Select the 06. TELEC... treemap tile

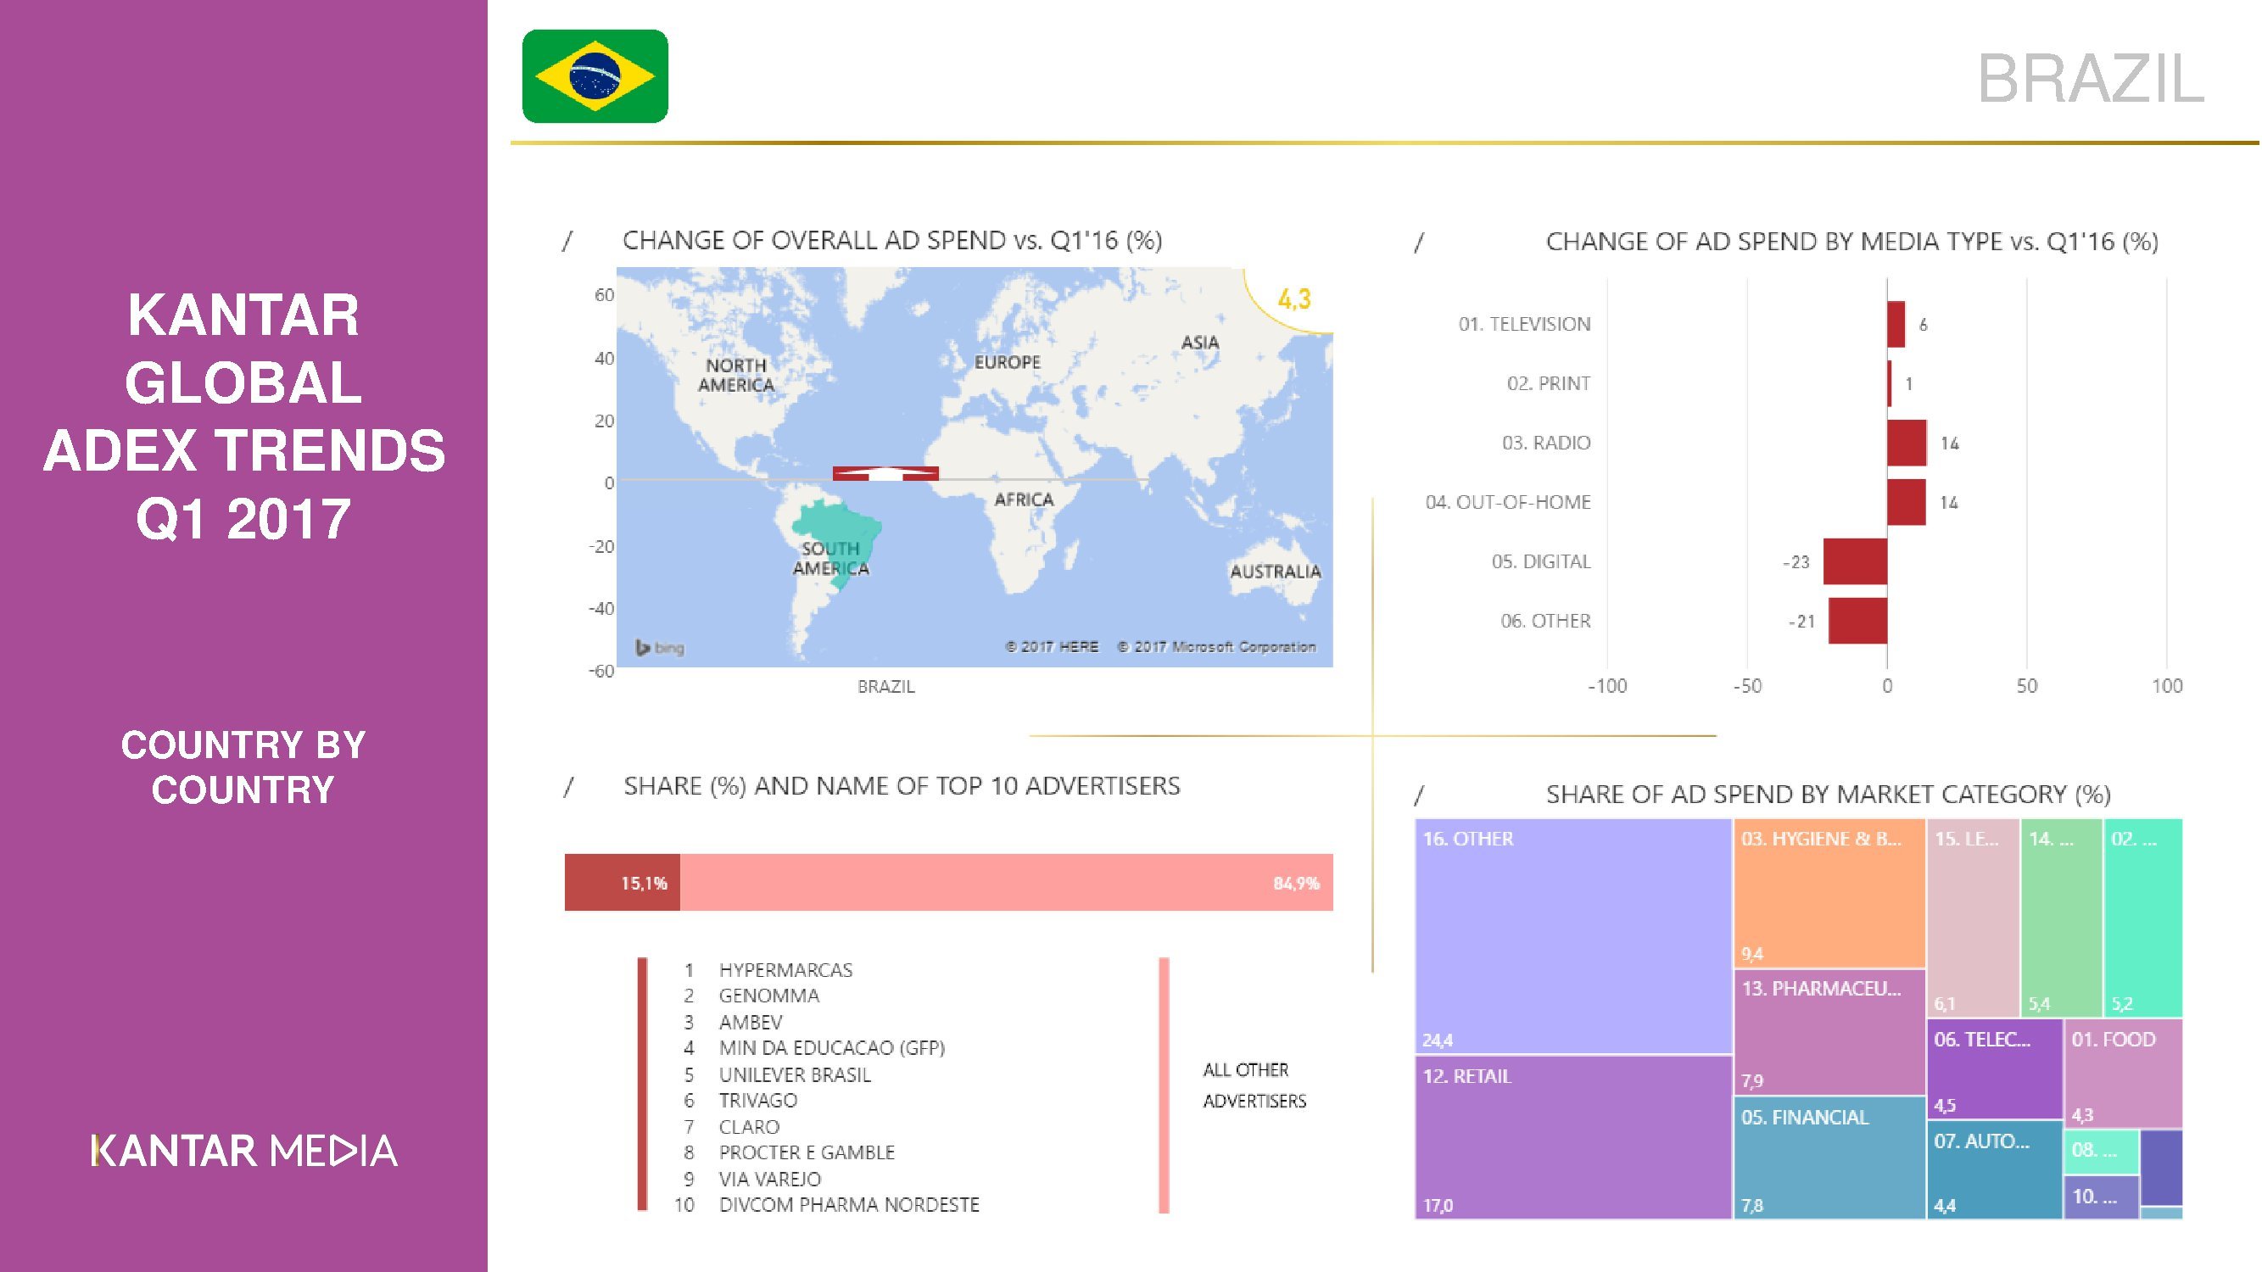[x=1994, y=1068]
